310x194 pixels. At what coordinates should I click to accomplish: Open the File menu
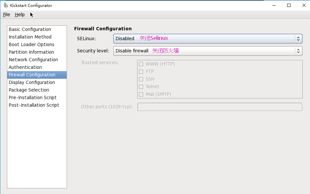(x=7, y=14)
